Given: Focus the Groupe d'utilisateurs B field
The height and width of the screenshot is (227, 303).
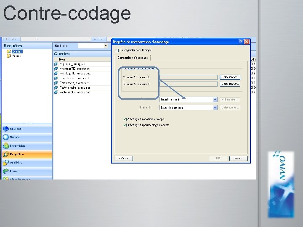Looking at the screenshot, I should pos(189,84).
